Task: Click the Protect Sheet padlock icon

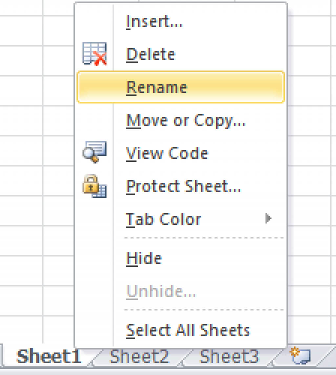Action: [x=94, y=186]
